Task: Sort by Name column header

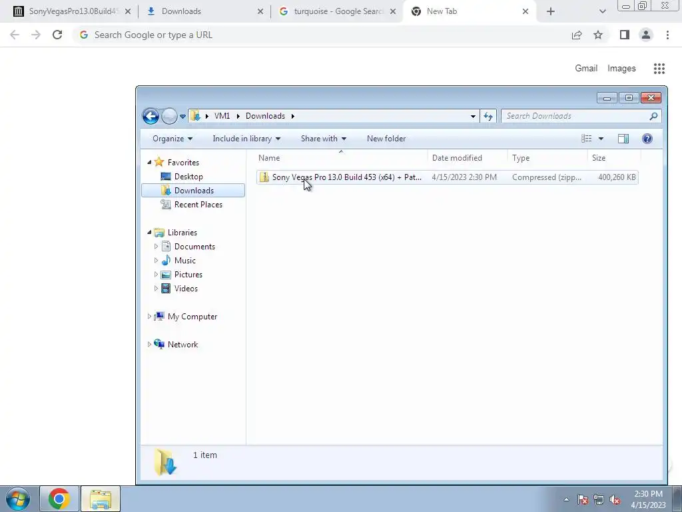Action: point(341,157)
